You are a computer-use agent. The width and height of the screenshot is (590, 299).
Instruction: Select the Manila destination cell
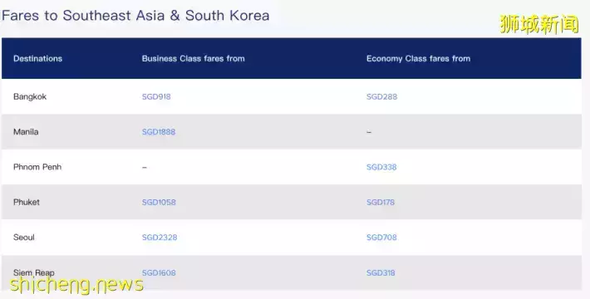[26, 132]
